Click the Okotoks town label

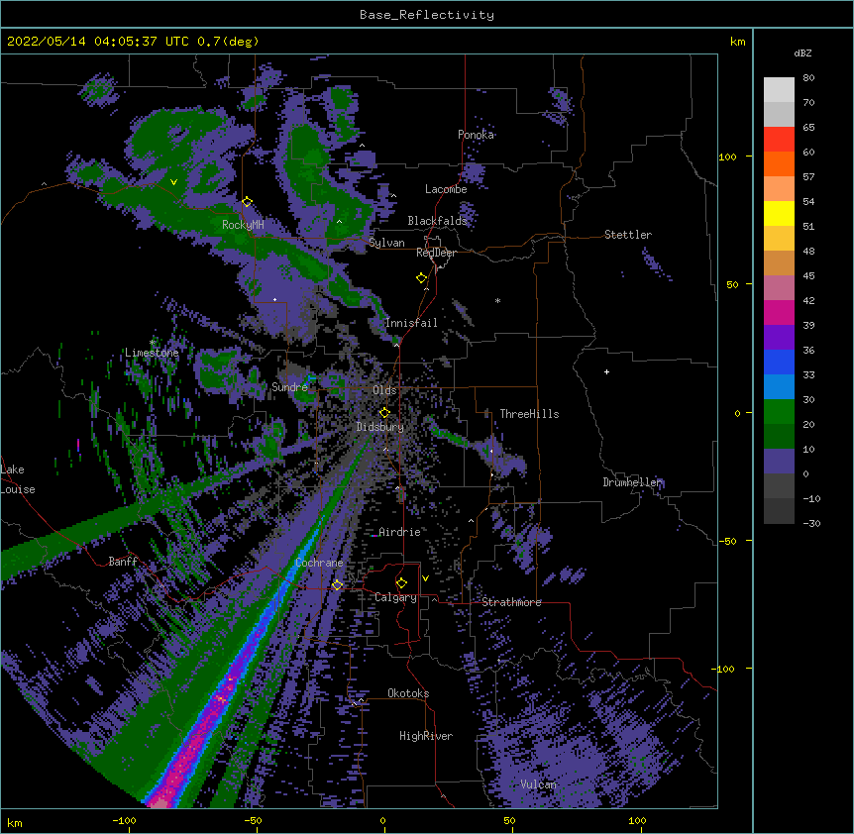pos(408,693)
